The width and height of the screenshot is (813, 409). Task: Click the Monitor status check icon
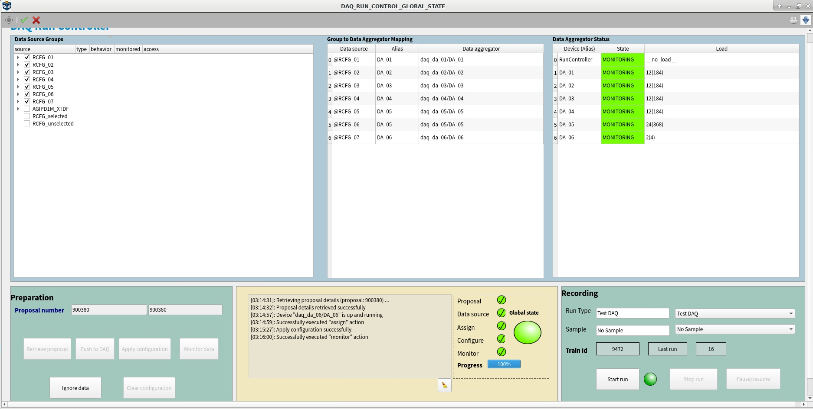click(502, 352)
